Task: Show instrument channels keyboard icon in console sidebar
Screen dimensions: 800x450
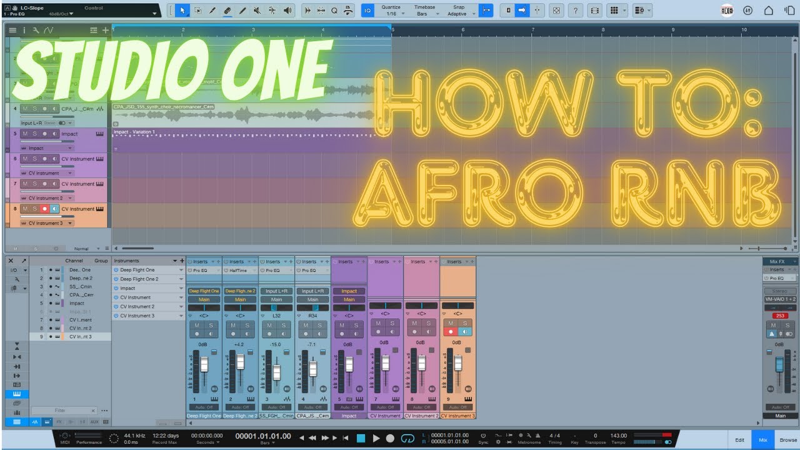Action: [x=17, y=394]
